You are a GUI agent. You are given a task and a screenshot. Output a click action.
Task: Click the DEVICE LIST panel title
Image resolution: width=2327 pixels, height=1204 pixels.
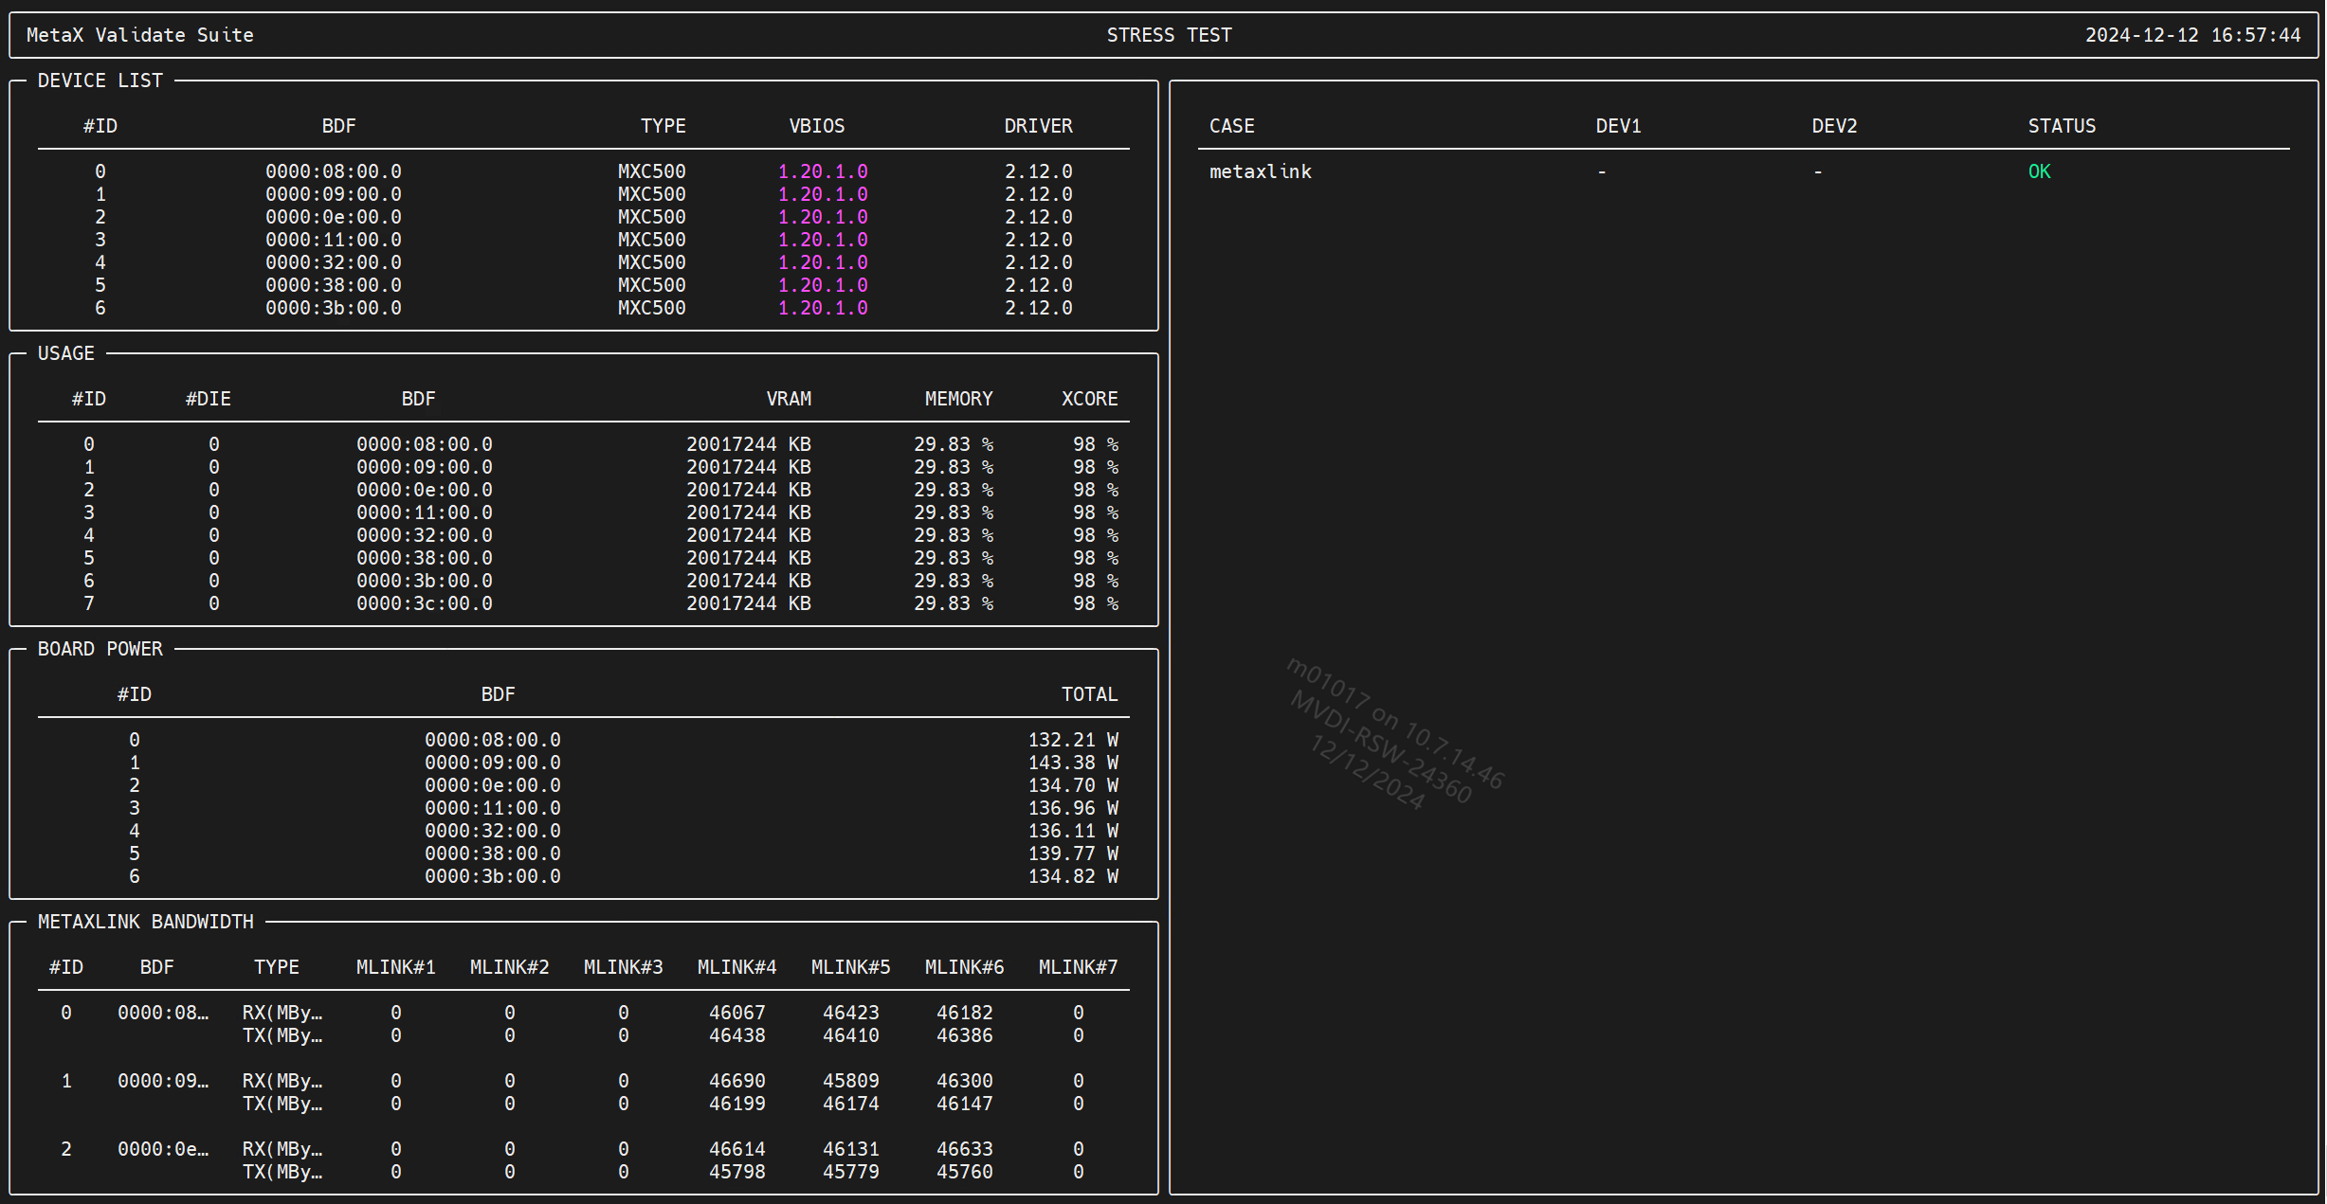100,81
